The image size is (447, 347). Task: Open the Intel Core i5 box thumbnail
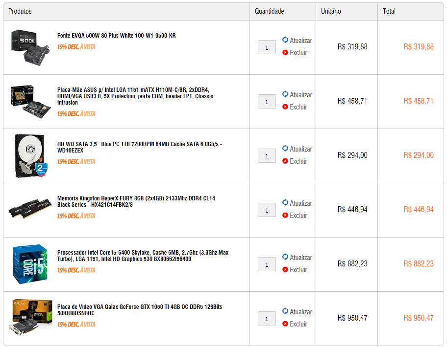30,264
